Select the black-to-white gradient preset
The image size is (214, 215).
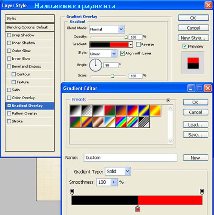[x=98, y=110]
